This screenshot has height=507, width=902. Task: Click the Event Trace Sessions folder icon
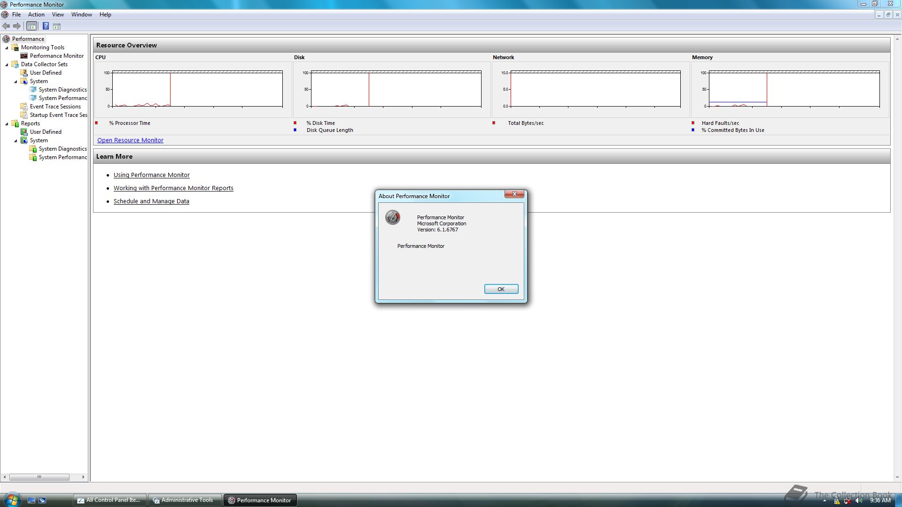pyautogui.click(x=24, y=107)
